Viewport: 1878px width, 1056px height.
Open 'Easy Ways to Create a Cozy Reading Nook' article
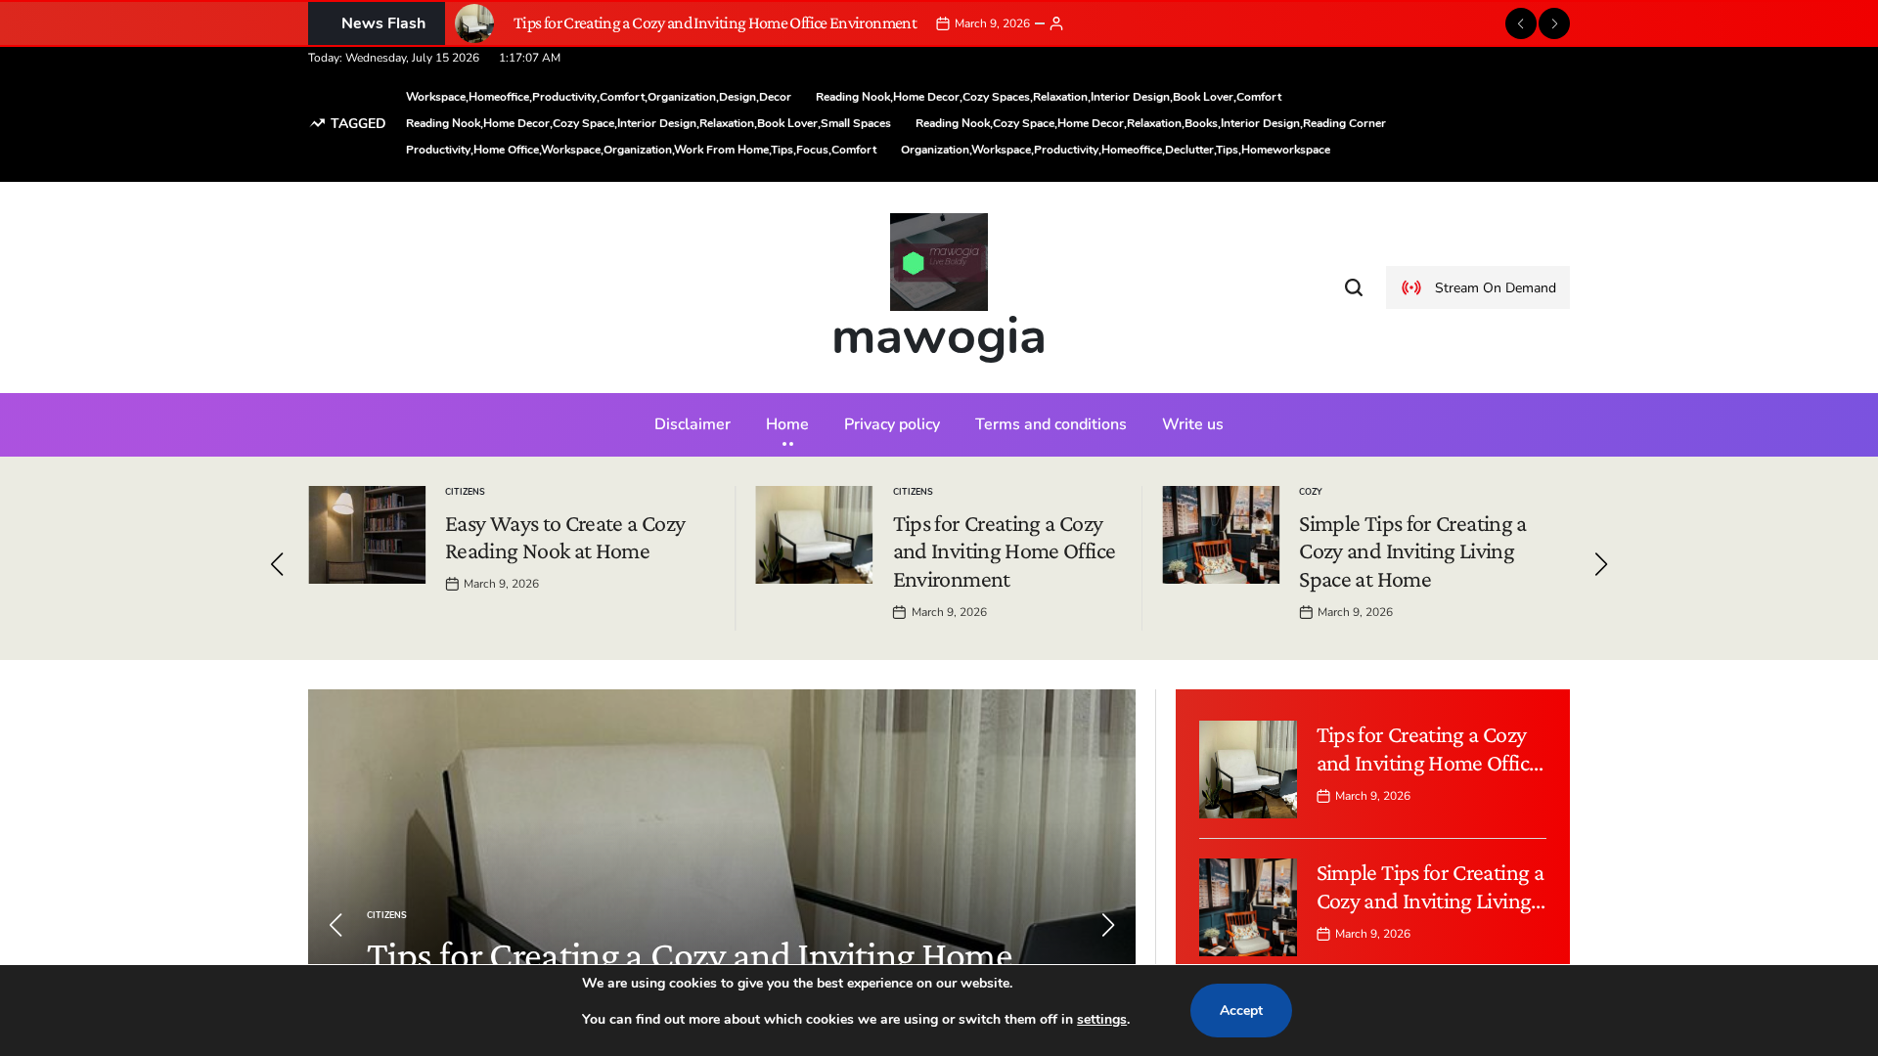pyautogui.click(x=565, y=538)
